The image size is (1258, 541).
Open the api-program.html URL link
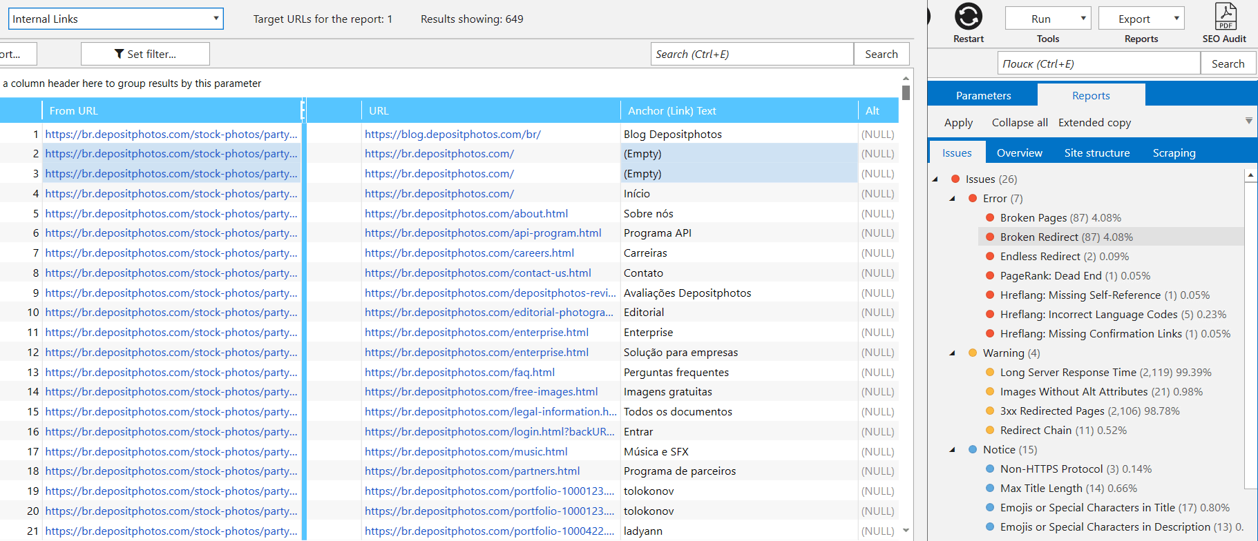click(x=483, y=233)
